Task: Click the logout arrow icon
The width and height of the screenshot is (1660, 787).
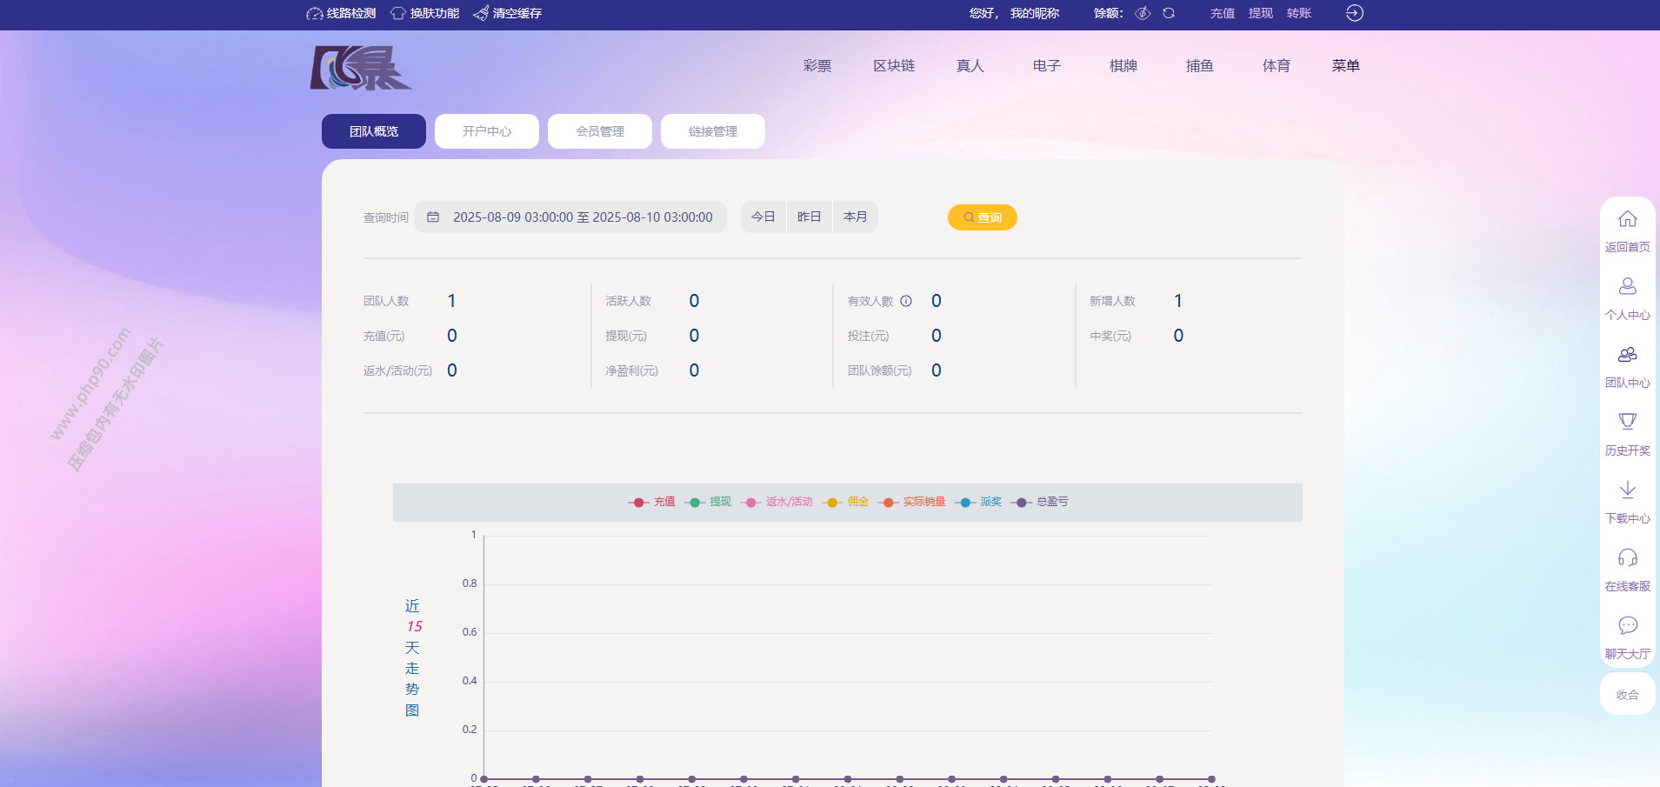Action: (1354, 13)
